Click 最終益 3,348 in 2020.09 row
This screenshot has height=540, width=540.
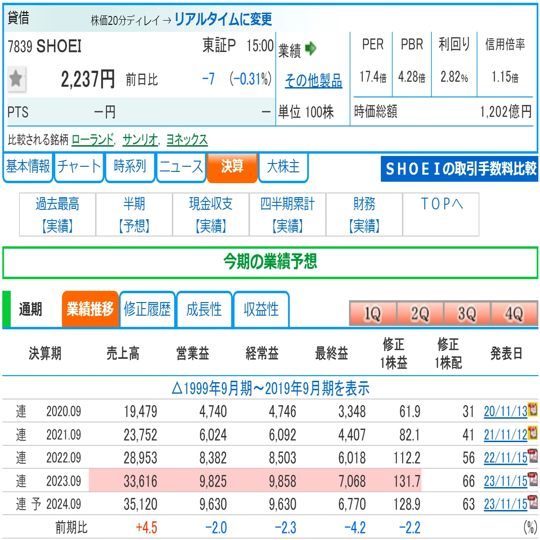[x=352, y=411]
